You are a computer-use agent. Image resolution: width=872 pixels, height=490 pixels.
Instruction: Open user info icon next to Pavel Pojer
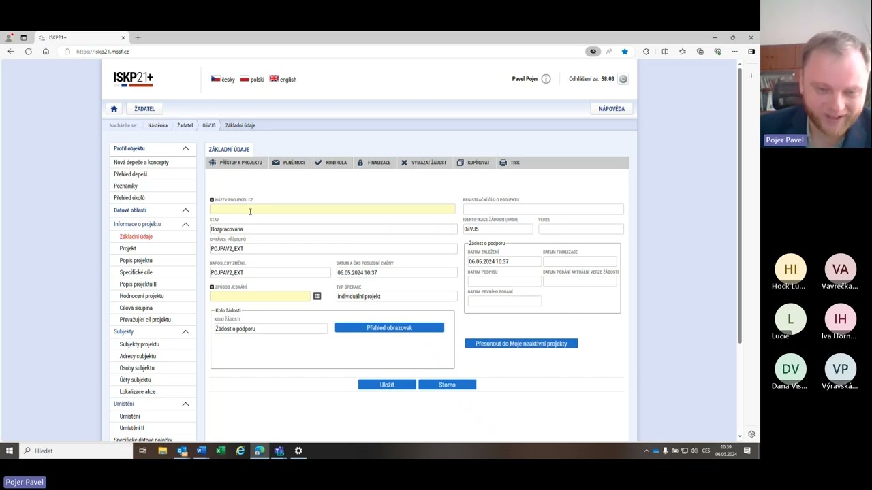pyautogui.click(x=546, y=79)
